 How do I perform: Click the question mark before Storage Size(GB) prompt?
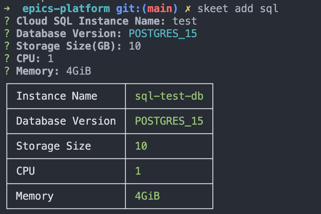[7, 46]
